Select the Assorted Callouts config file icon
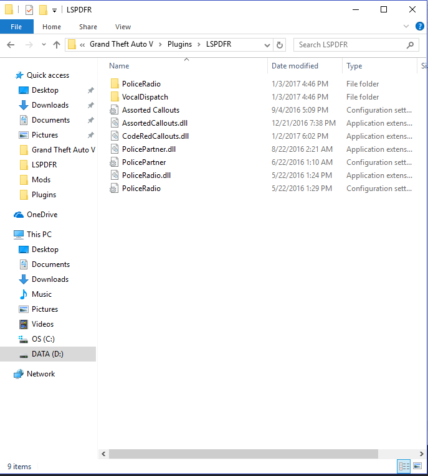This screenshot has height=476, width=428. (x=114, y=110)
